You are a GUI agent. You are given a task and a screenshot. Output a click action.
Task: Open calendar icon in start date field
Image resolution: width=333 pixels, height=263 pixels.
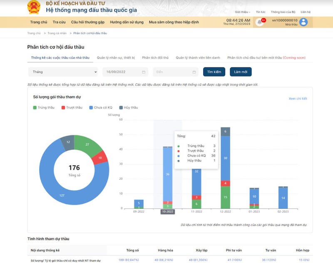(144, 72)
